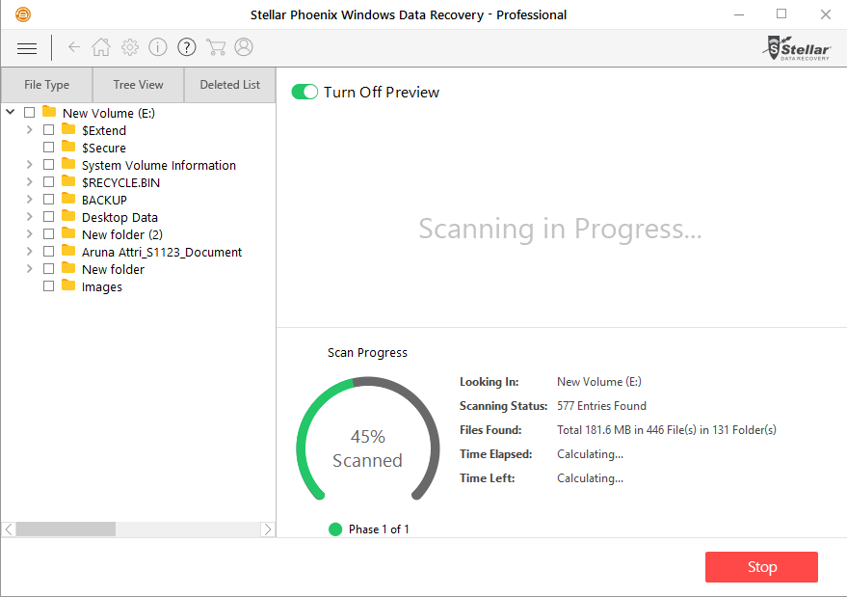The width and height of the screenshot is (847, 597).
Task: Go back with the arrow icon
Action: (x=74, y=47)
